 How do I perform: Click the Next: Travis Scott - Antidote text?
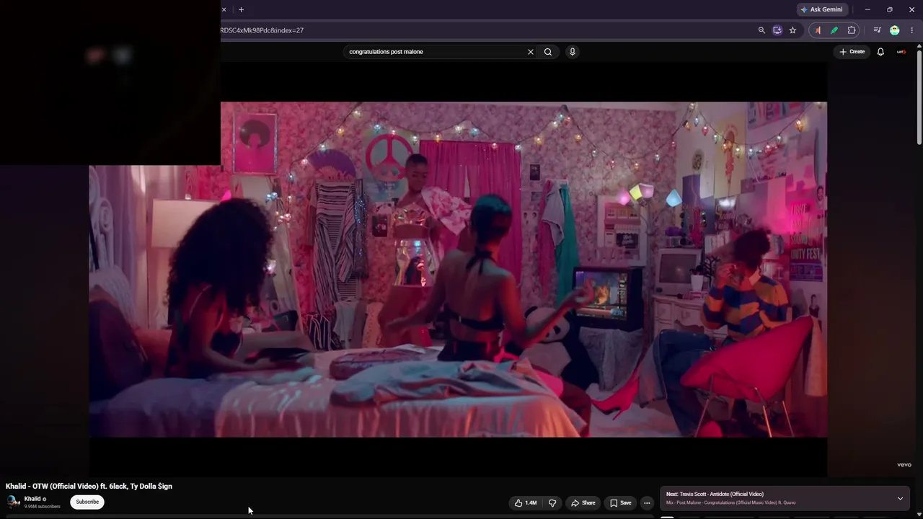[715, 494]
